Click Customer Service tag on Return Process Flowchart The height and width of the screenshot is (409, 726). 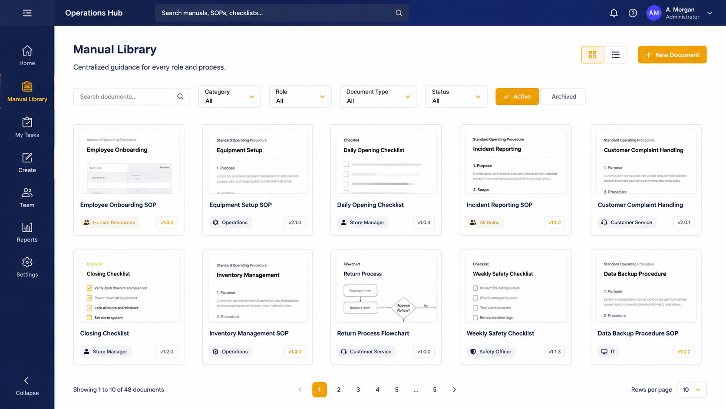tap(366, 352)
